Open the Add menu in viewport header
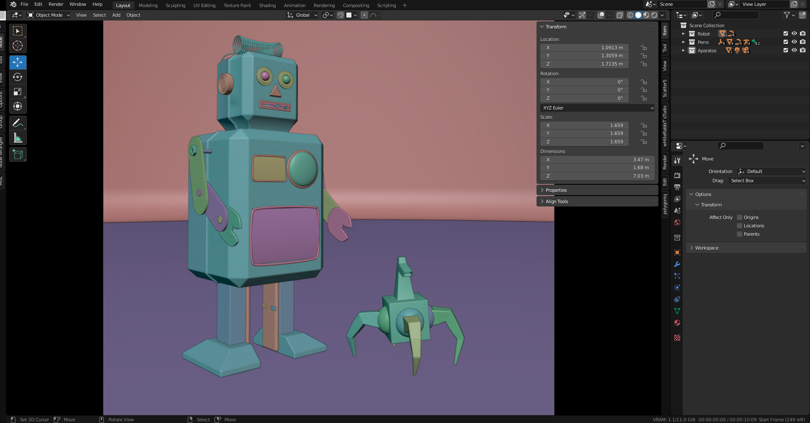810x423 pixels. [x=116, y=15]
